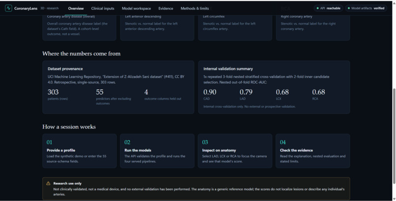Click the 3D · research subtitle label

coord(50,8)
